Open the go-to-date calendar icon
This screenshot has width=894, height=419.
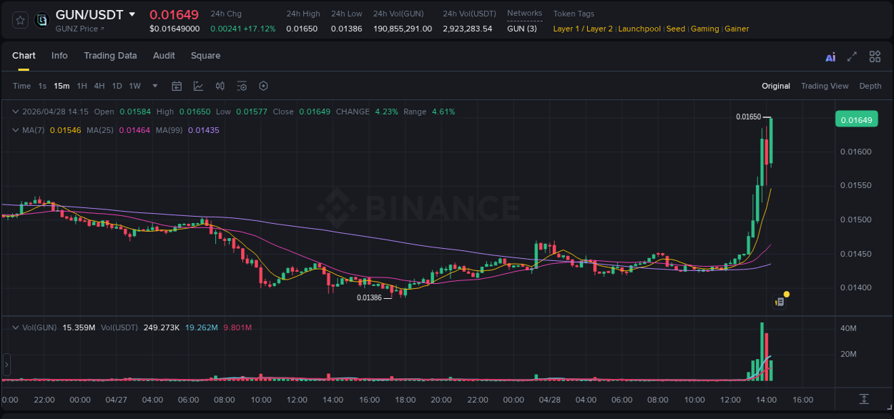[177, 86]
